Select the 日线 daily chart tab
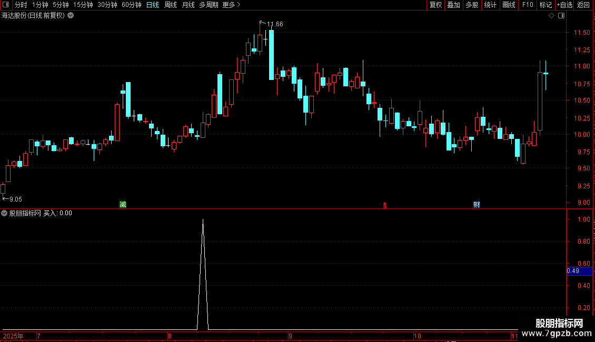595x342 pixels. [153, 5]
